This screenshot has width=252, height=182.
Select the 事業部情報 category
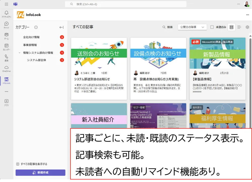(30, 45)
